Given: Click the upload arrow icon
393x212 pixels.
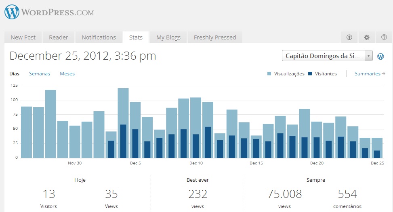Looking at the screenshot, I should pyautogui.click(x=349, y=37).
